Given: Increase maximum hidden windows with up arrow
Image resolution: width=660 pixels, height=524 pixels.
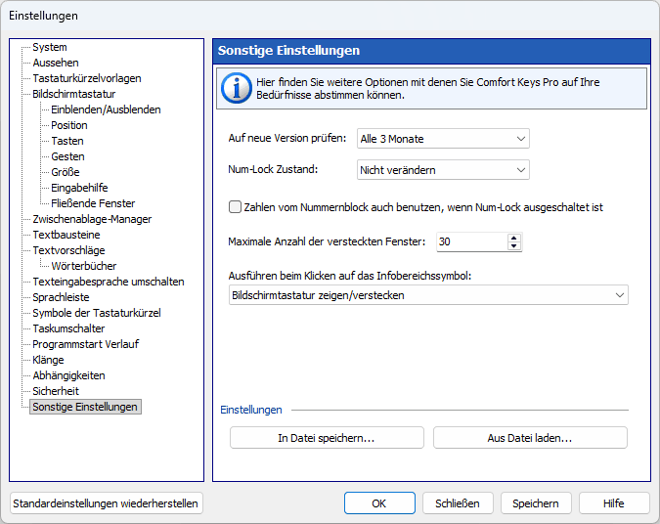Looking at the screenshot, I should tap(513, 238).
